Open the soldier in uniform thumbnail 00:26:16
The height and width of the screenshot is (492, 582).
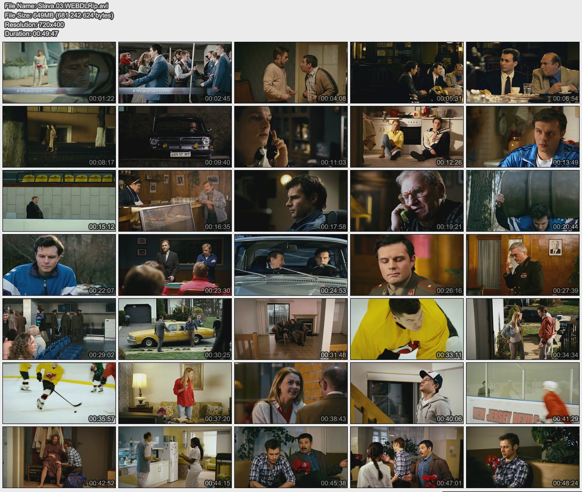(x=407, y=265)
